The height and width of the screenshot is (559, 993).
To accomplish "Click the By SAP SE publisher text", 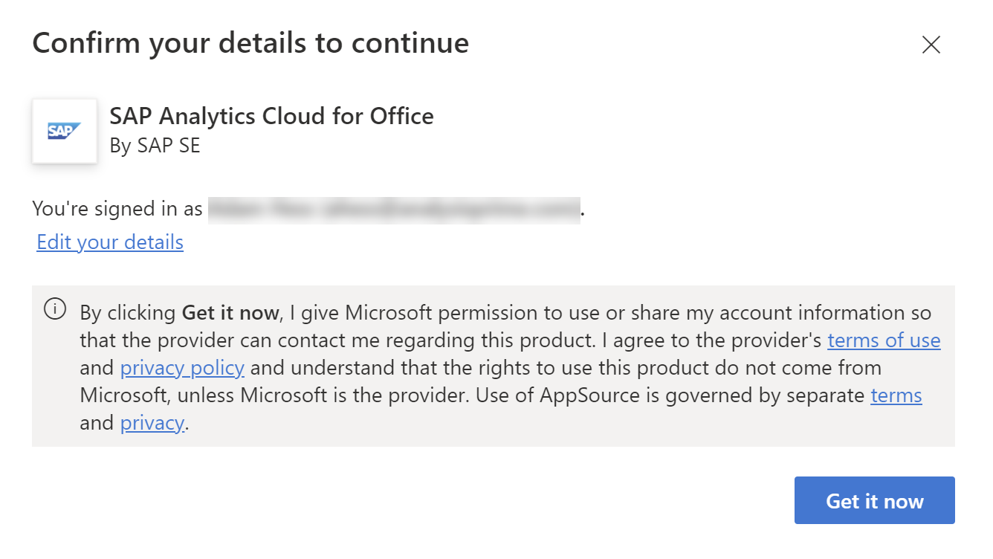I will pos(155,145).
